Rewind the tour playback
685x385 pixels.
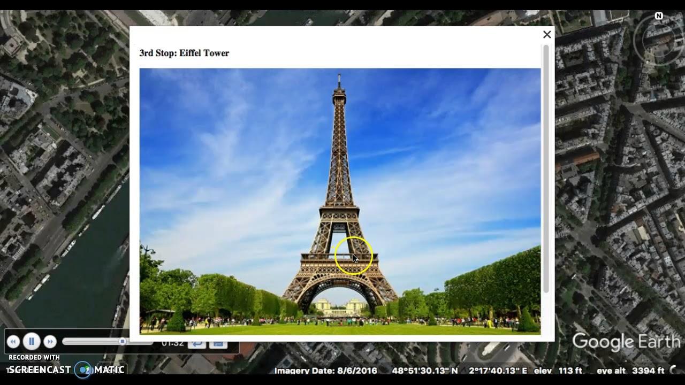13,342
